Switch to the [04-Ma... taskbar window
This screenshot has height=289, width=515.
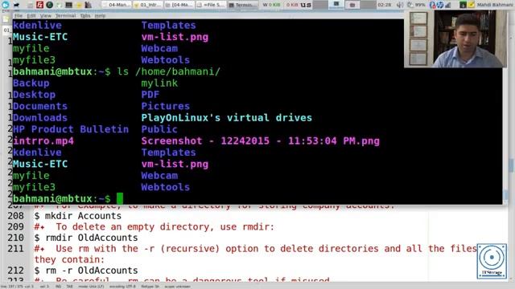tap(179, 5)
